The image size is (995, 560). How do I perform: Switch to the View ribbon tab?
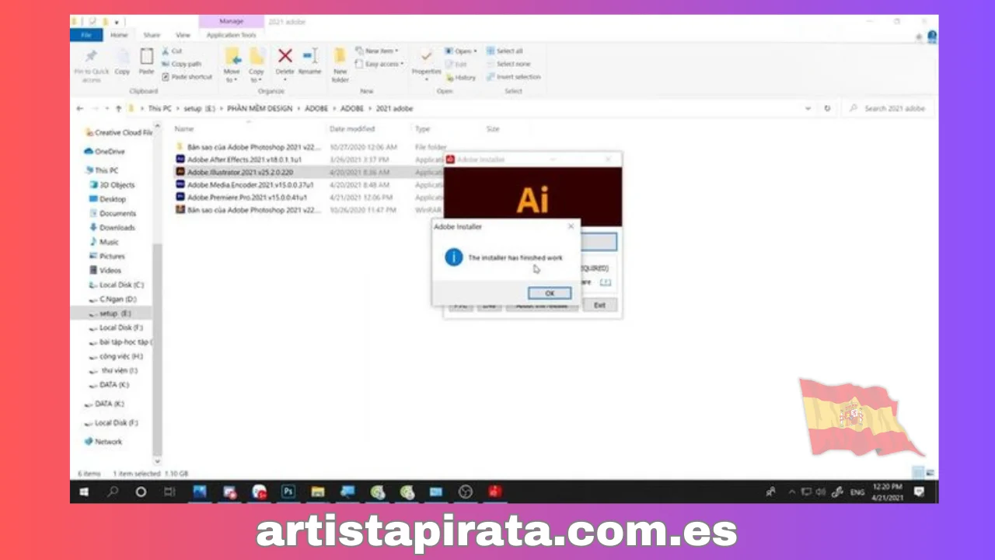pyautogui.click(x=183, y=35)
